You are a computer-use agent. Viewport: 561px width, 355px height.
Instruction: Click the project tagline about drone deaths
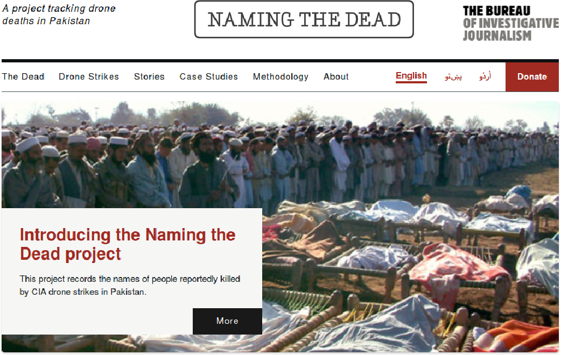[59, 15]
